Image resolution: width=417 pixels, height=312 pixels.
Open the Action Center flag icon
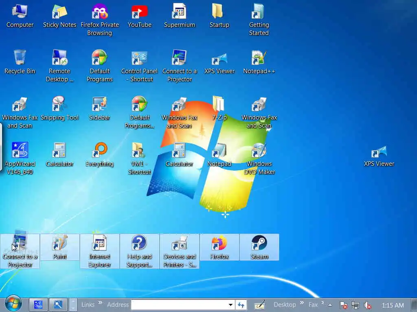[344, 305]
